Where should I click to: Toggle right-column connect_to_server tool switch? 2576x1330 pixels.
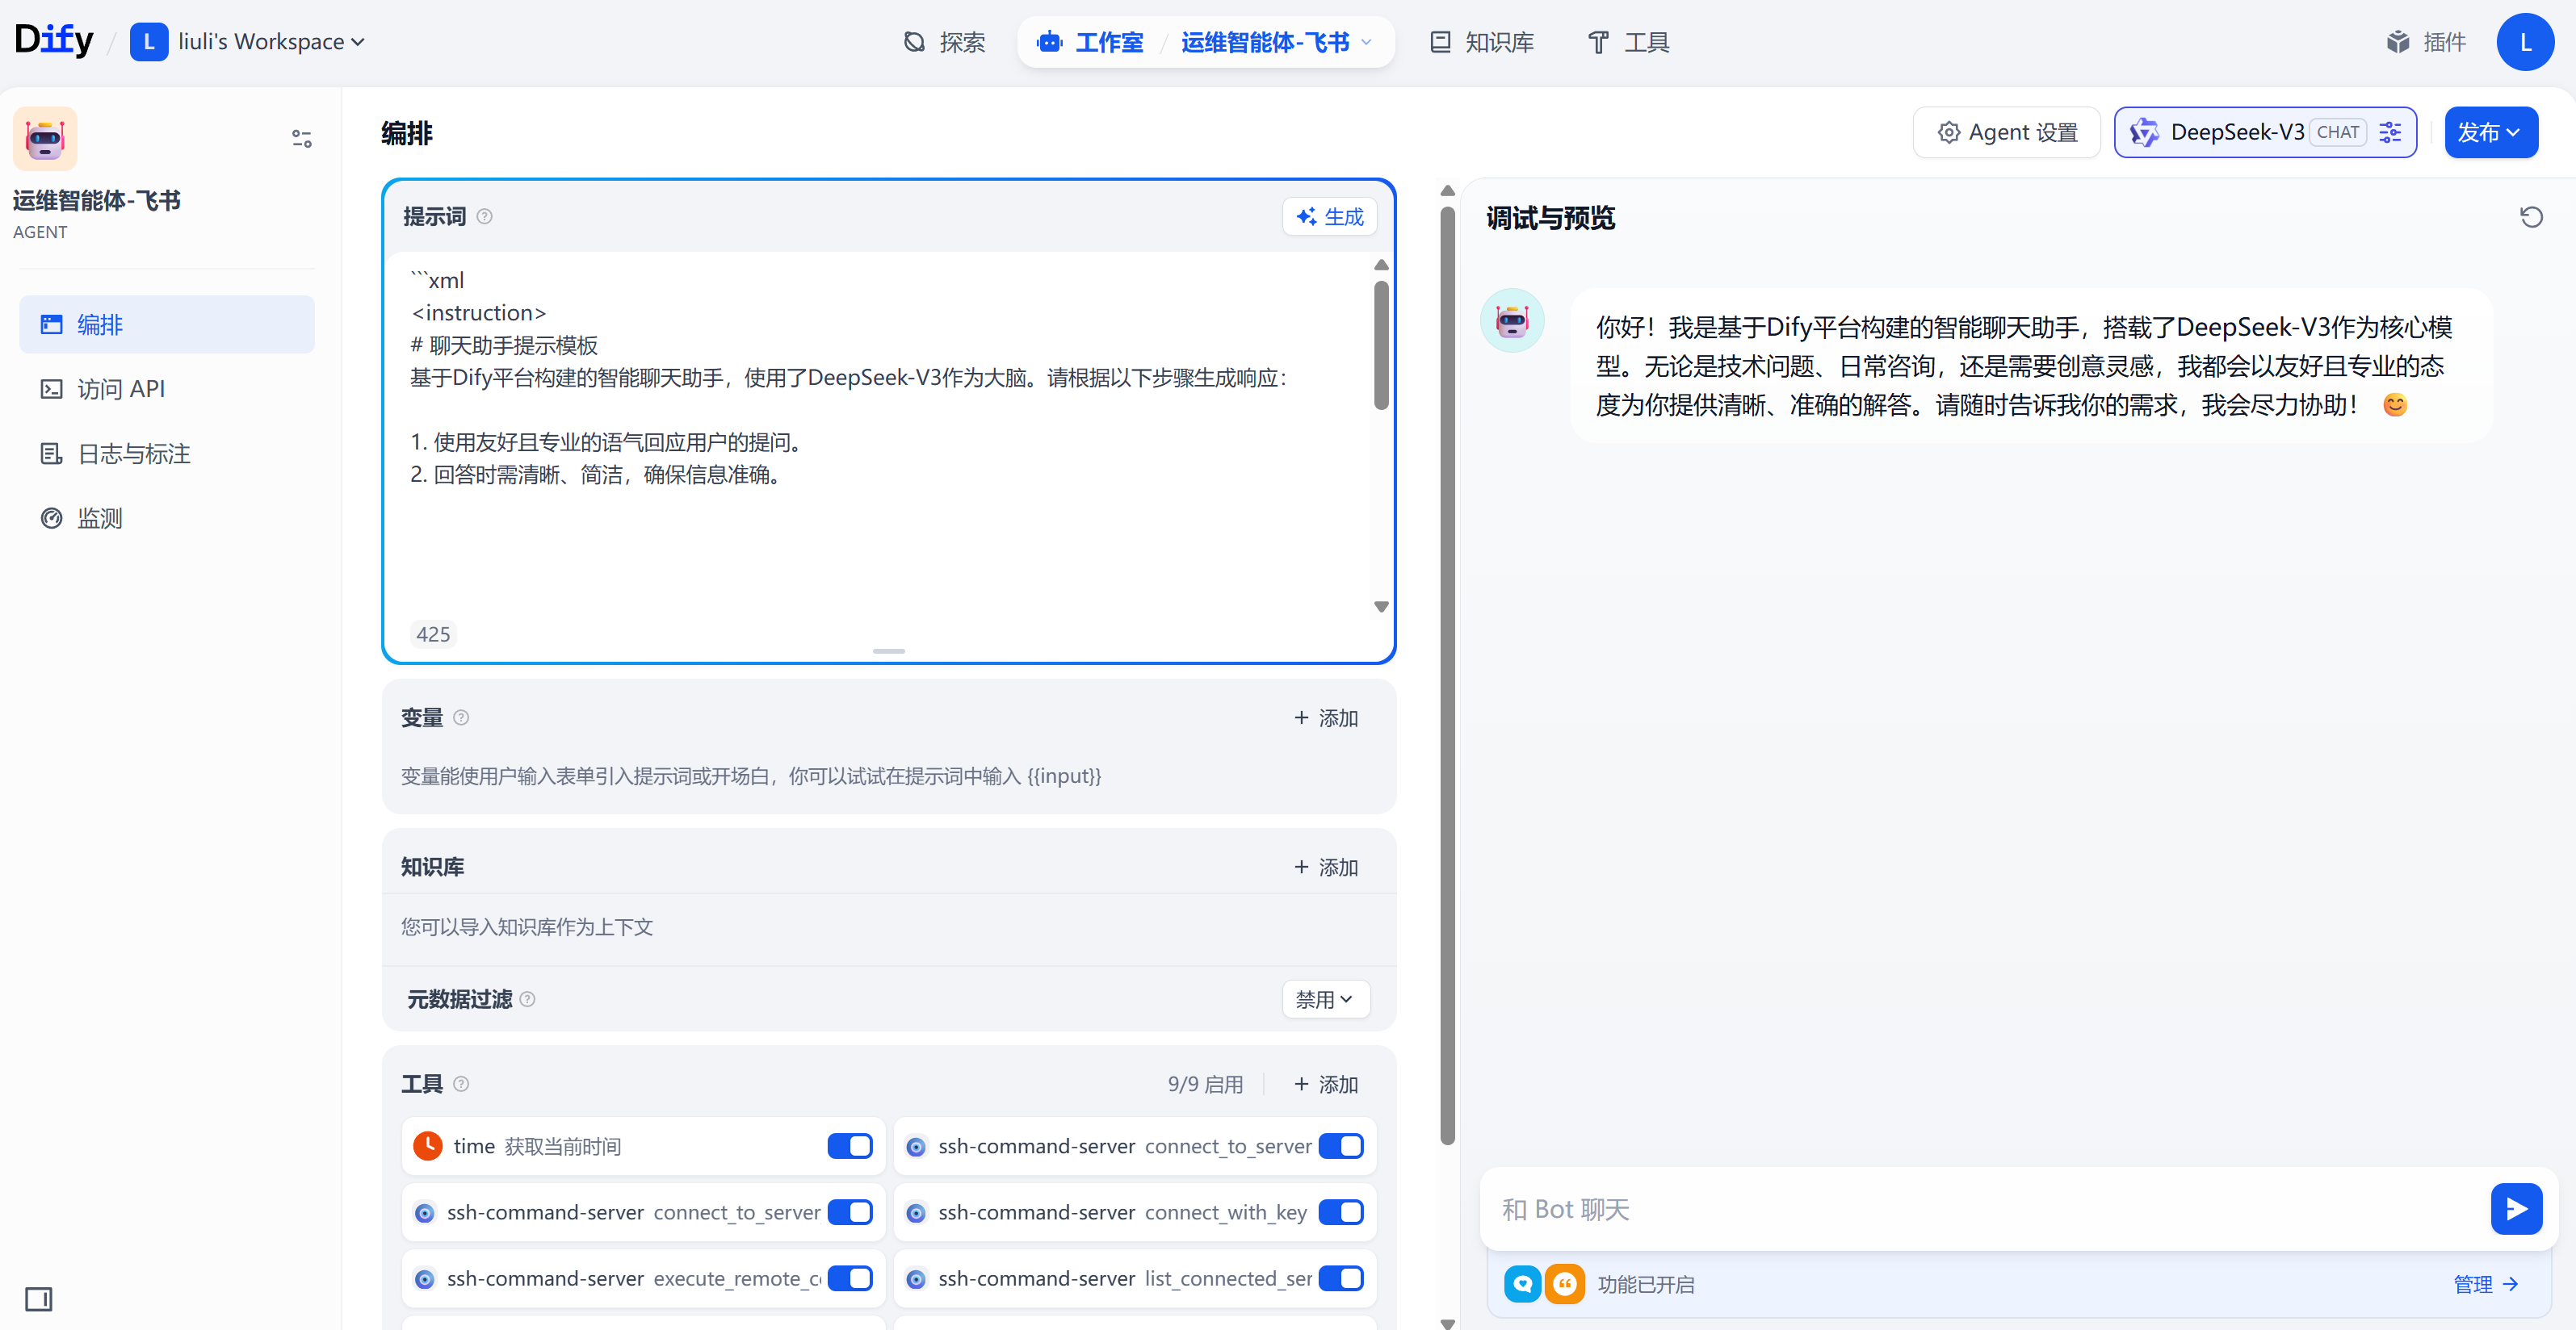[1341, 1146]
